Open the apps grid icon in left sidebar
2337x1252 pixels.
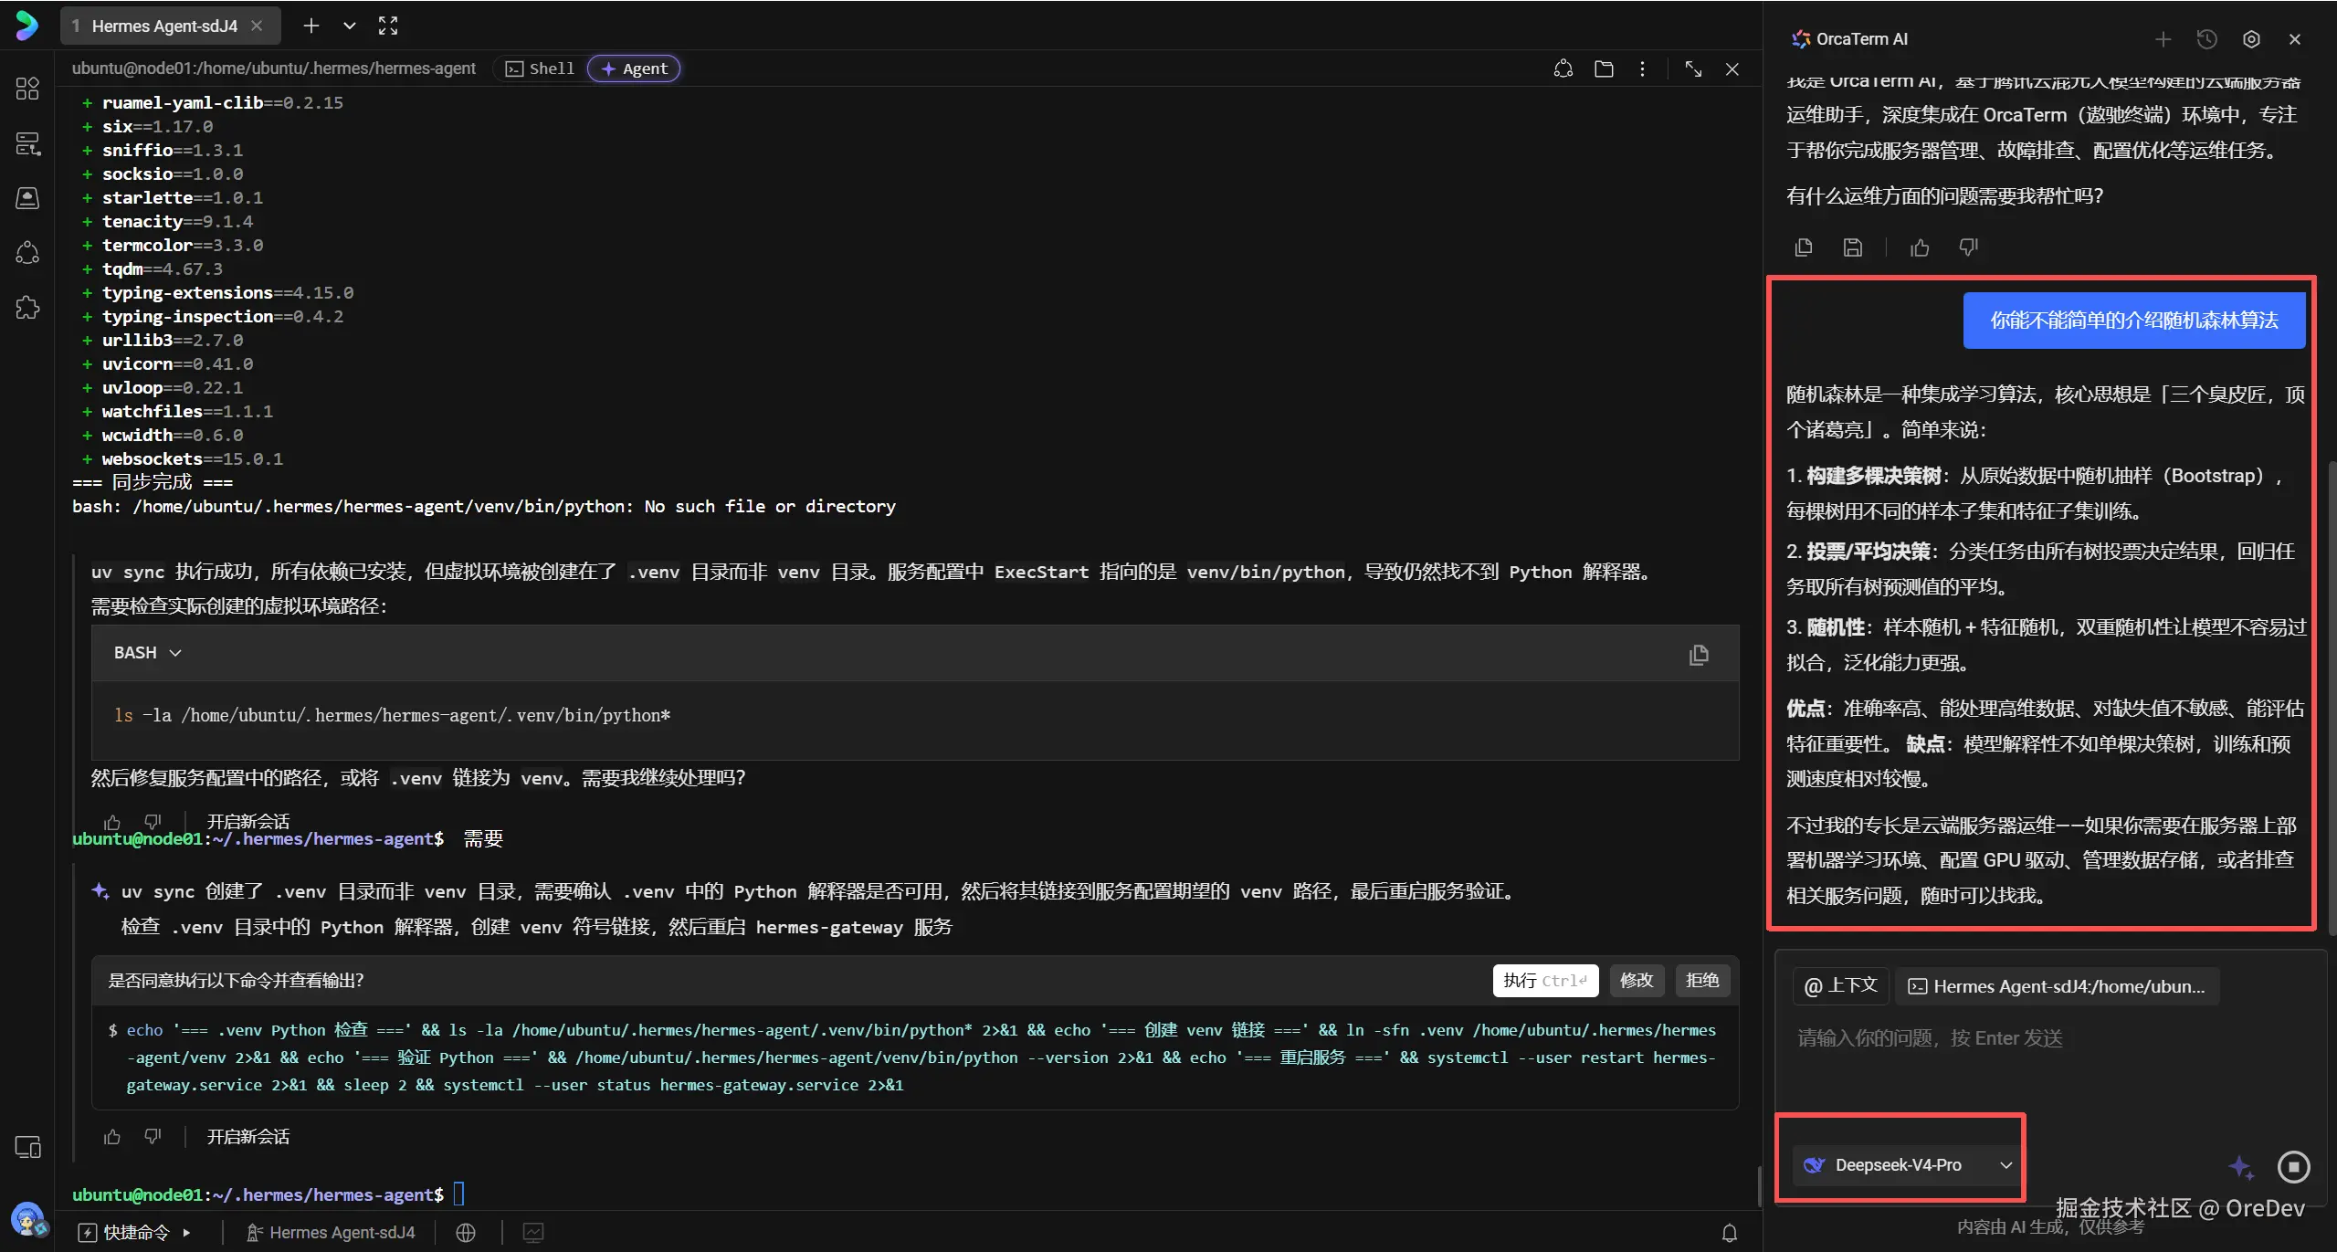coord(27,89)
